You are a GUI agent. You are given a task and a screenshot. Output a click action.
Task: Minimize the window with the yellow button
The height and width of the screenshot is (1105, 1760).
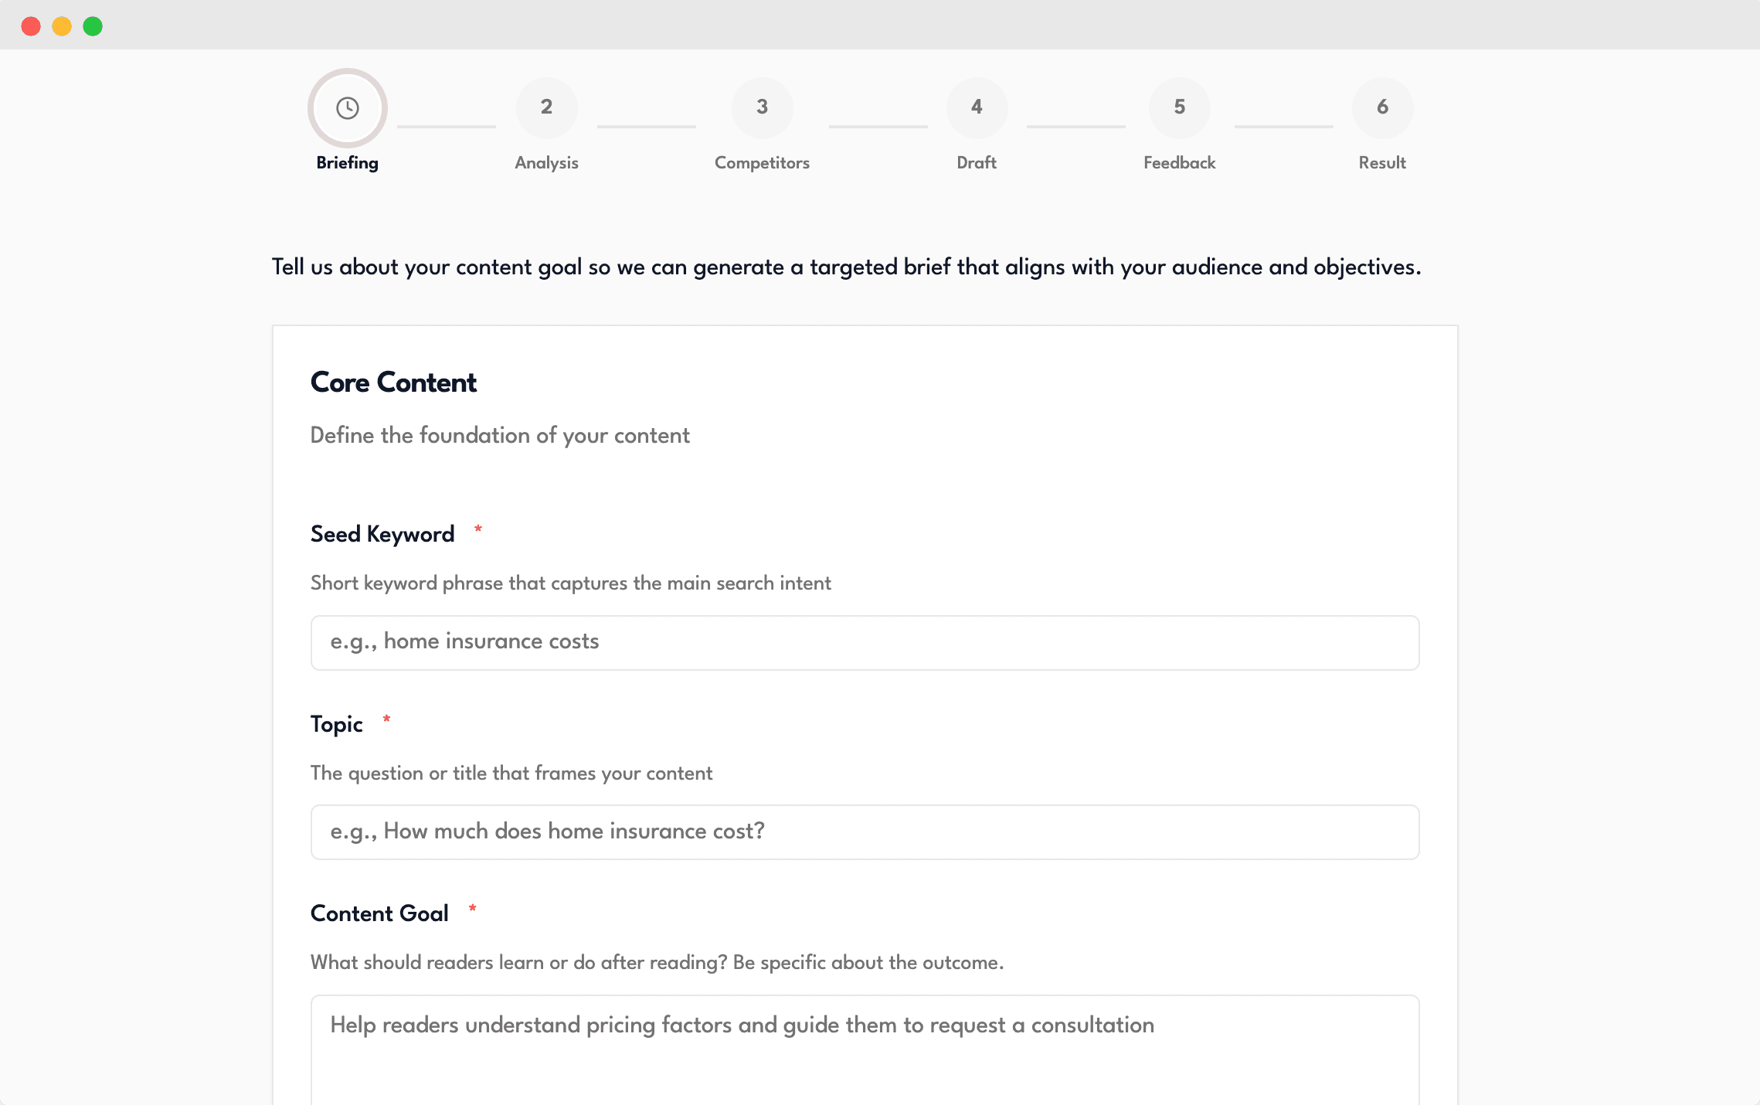coord(62,25)
